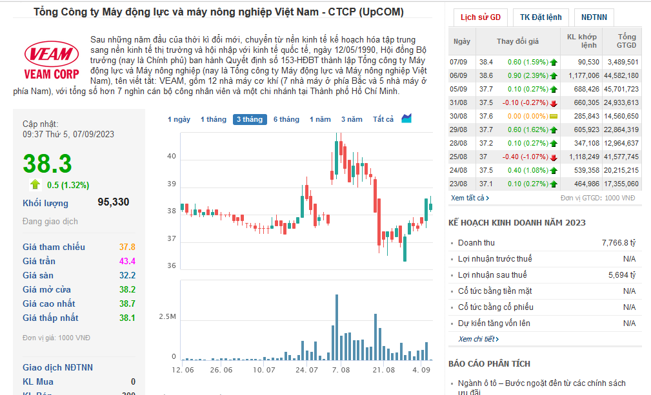The height and width of the screenshot is (395, 651).
Task: Switch to TK Đặt lệnh tab
Action: point(541,17)
